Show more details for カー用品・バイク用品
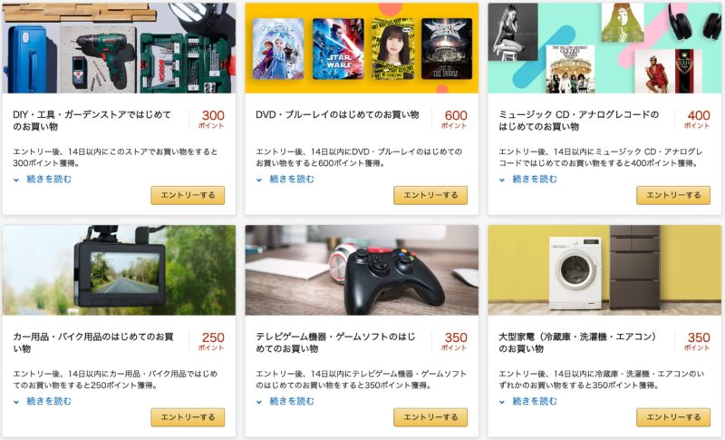725x440 pixels. coord(43,401)
